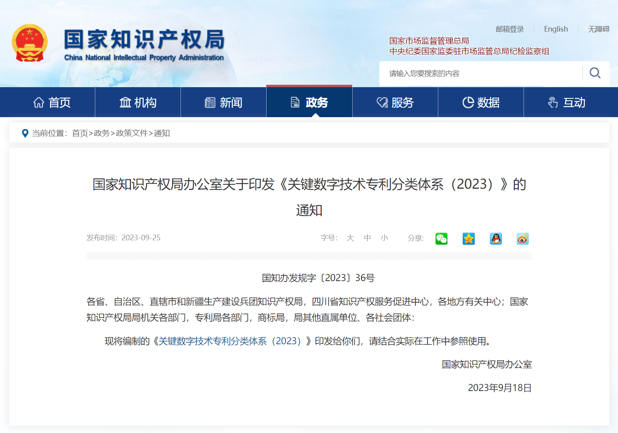
Task: Click document number 国知办发规字〔2023〕36号
Action: pos(318,278)
